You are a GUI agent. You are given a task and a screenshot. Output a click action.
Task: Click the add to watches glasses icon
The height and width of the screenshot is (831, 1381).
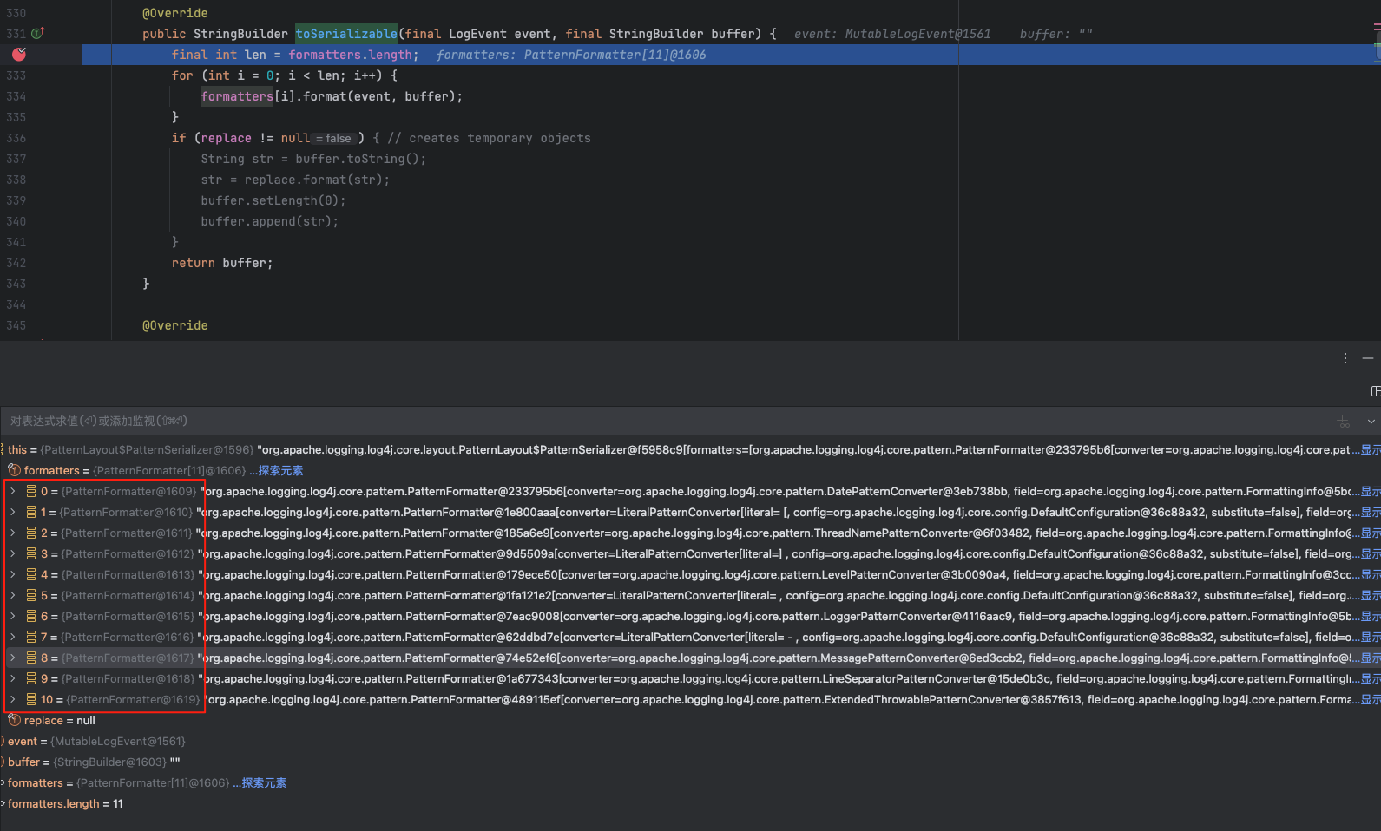[x=1343, y=422]
